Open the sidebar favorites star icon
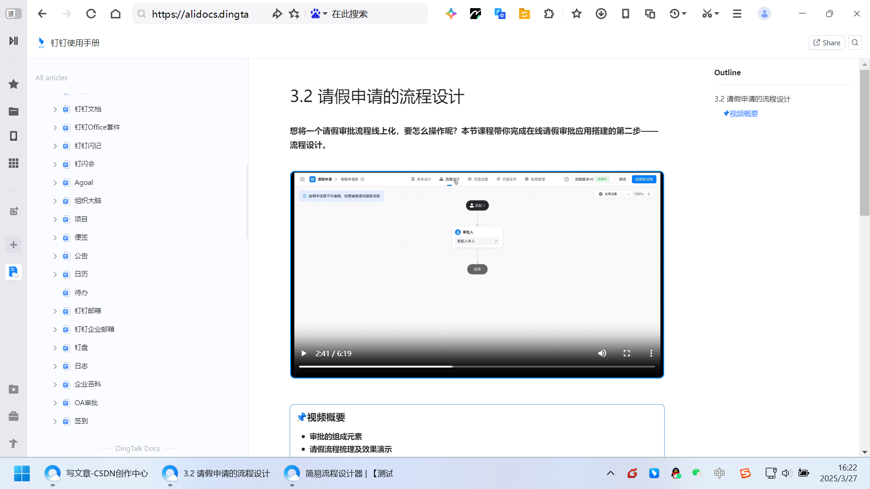The width and height of the screenshot is (870, 489). [x=14, y=84]
